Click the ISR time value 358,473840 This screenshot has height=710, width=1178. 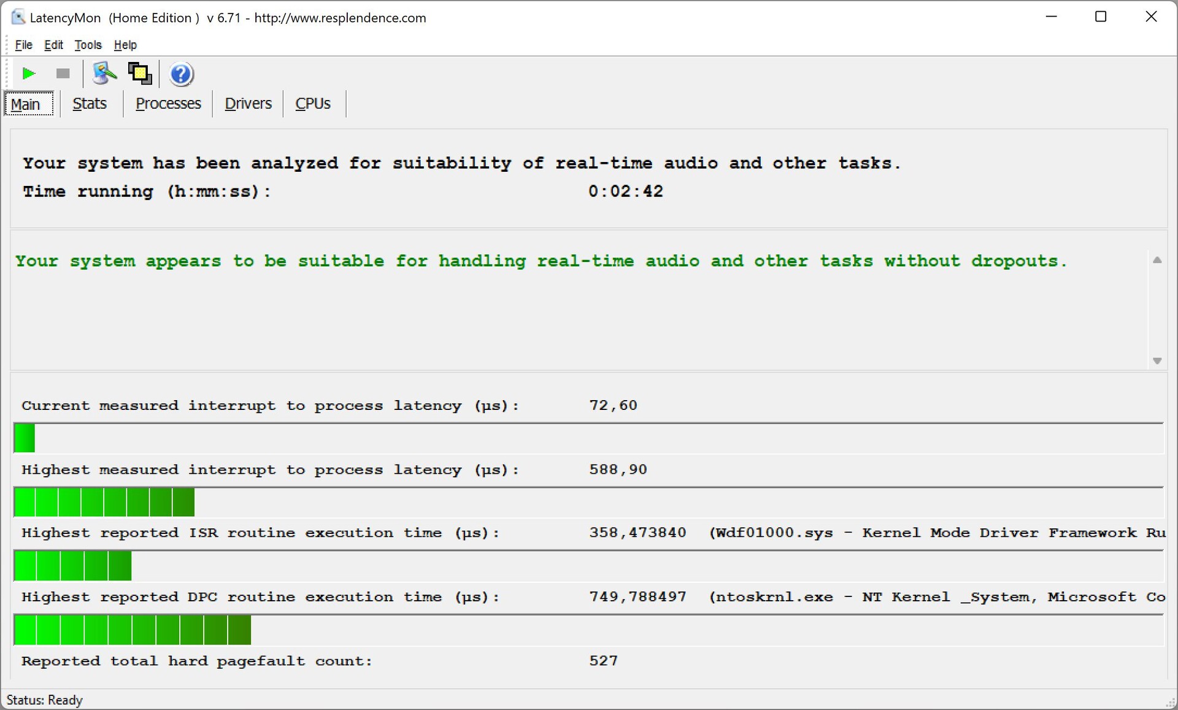coord(637,533)
